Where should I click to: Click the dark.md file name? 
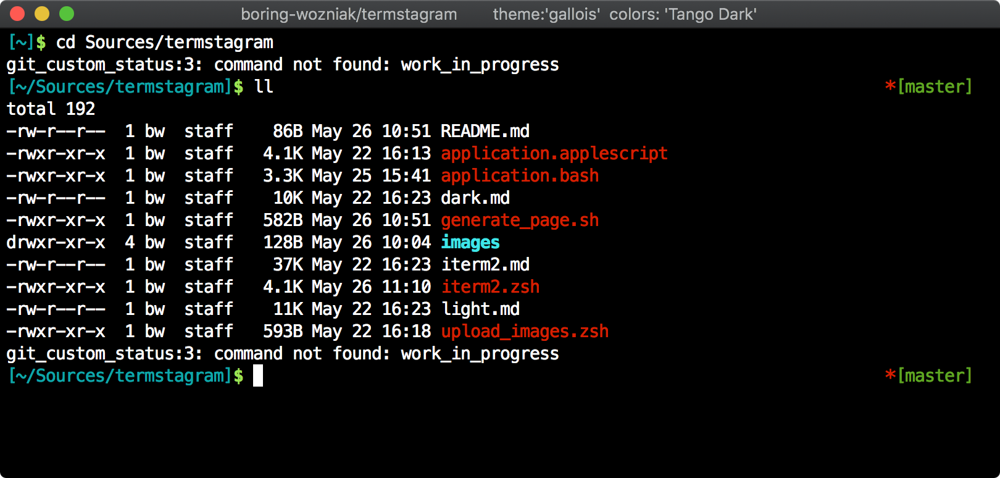click(x=475, y=198)
